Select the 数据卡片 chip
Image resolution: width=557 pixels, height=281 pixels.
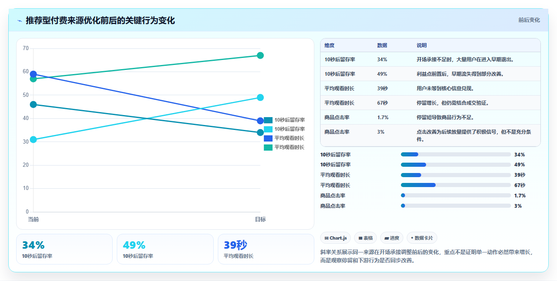(x=422, y=238)
